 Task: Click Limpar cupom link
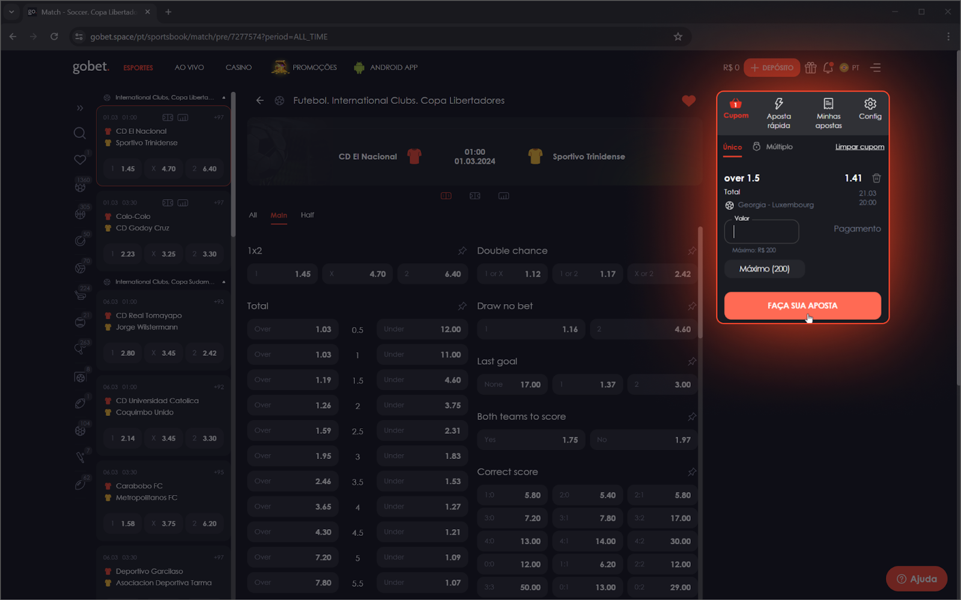859,147
